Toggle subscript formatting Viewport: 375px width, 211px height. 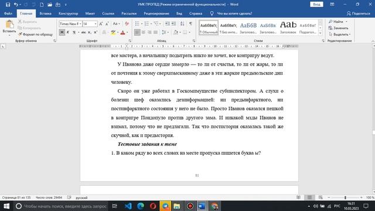[x=90, y=32]
